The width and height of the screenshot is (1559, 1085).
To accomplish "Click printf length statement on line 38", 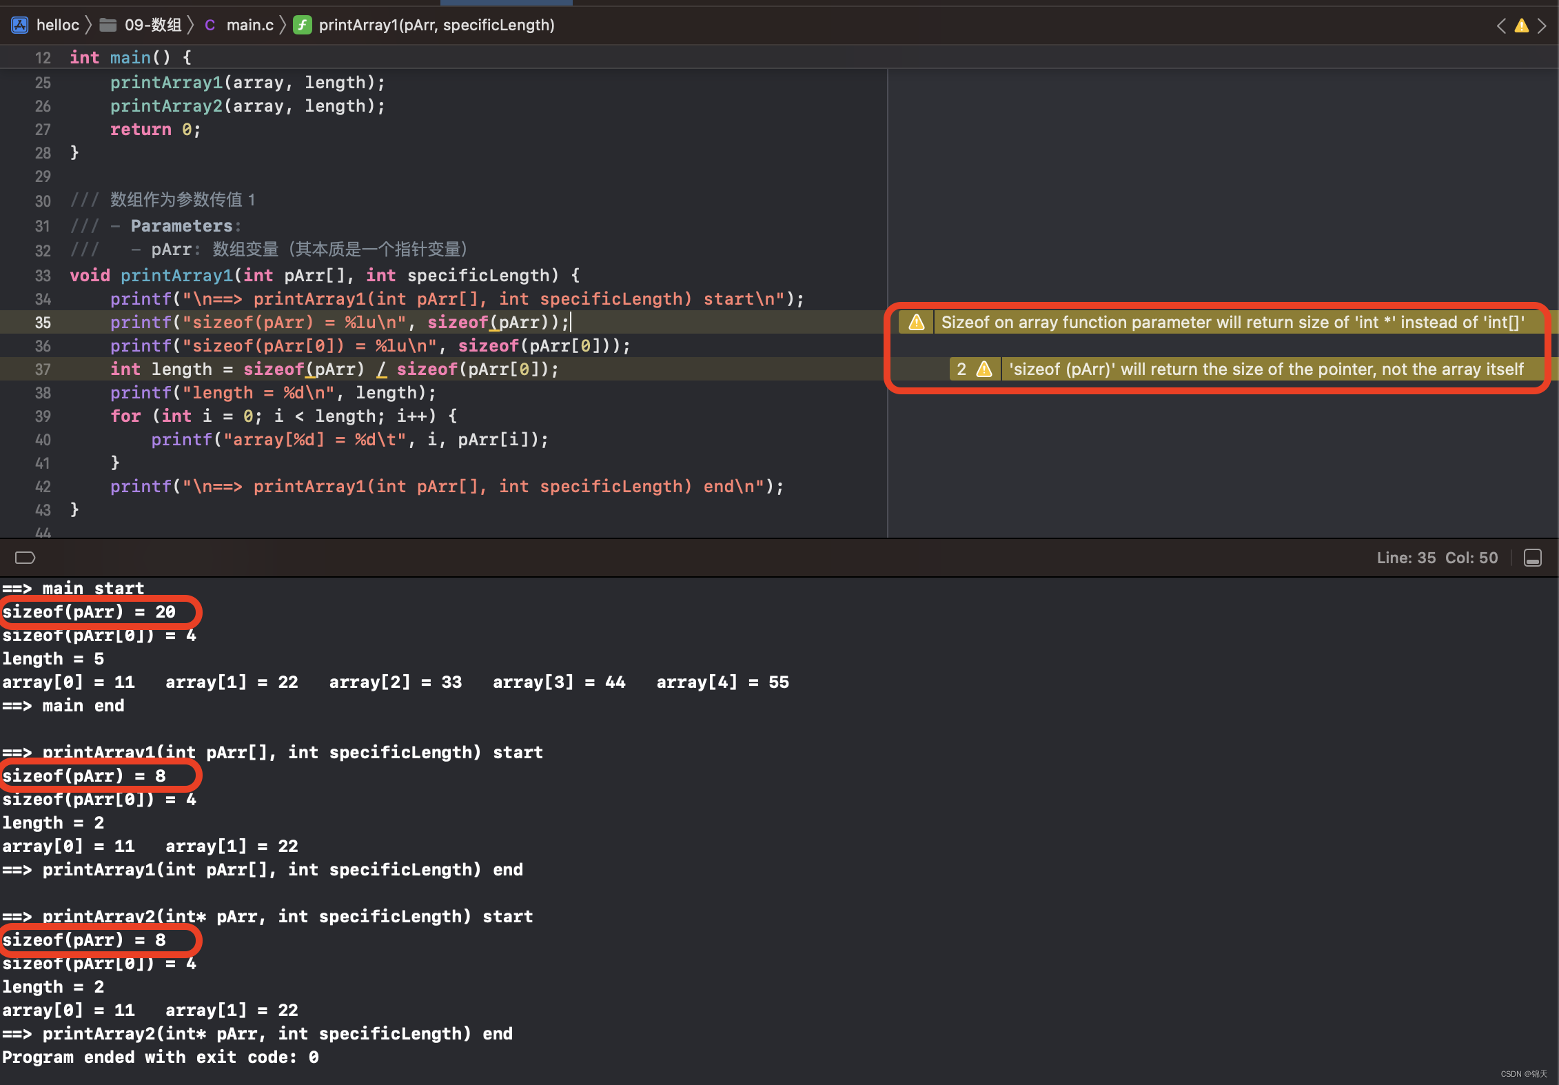I will coord(274,393).
